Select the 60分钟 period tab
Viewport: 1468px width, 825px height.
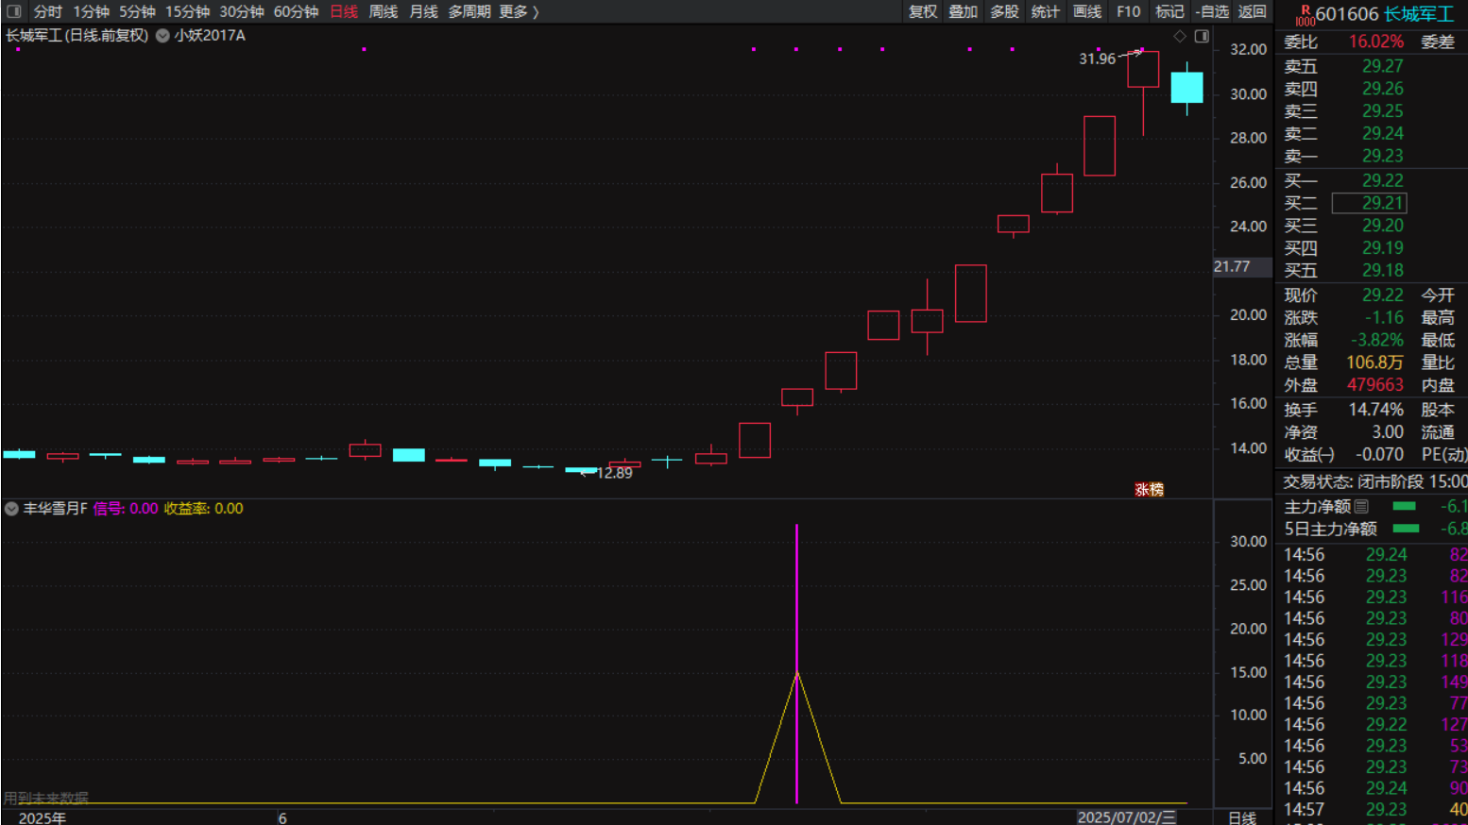pos(296,11)
